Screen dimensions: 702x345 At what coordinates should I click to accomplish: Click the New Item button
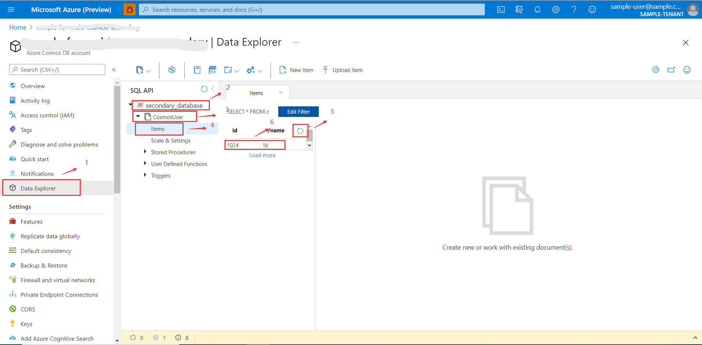(296, 70)
